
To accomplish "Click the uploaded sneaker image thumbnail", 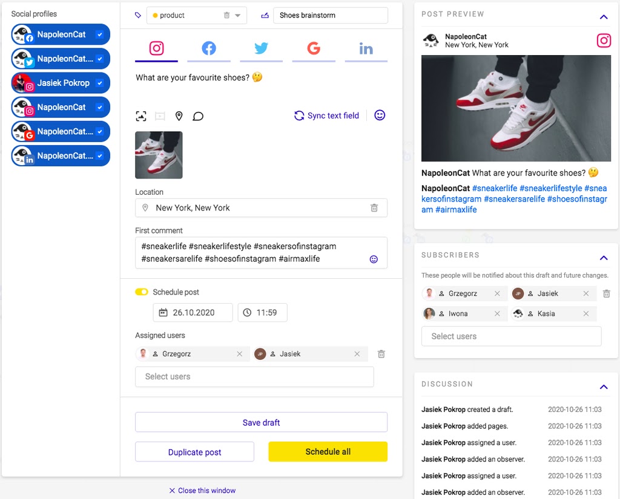I will pyautogui.click(x=159, y=155).
